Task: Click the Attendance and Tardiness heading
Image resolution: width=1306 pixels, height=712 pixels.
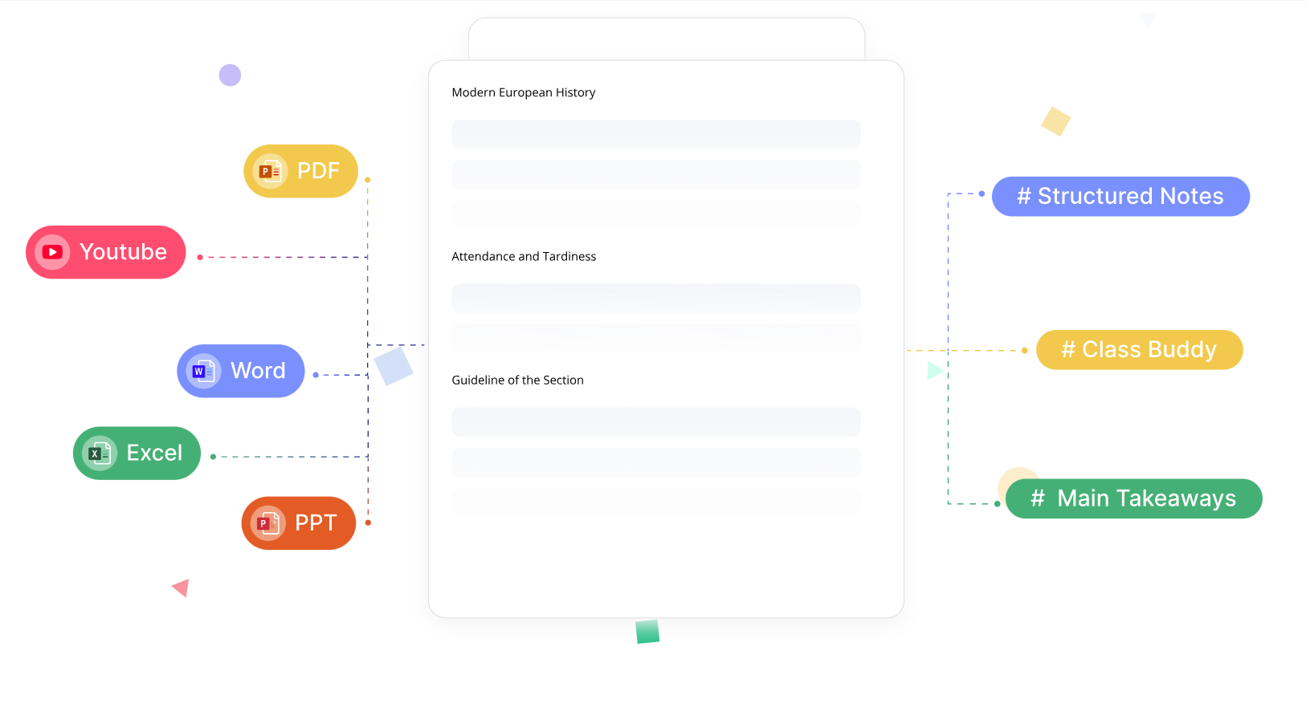Action: coord(524,256)
